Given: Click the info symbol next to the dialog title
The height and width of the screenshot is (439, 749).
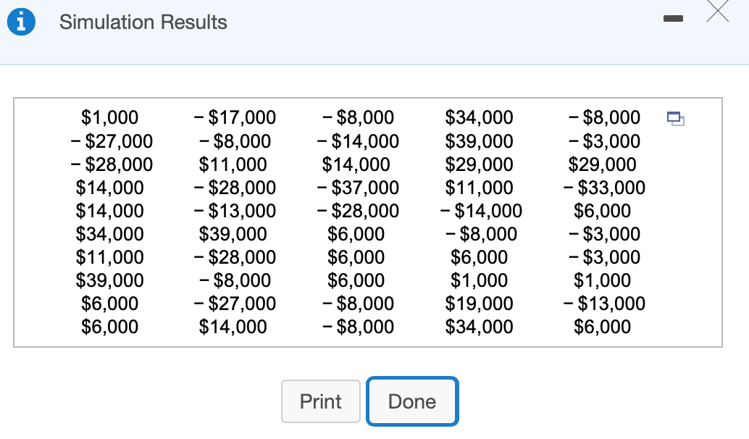Looking at the screenshot, I should pos(21,22).
